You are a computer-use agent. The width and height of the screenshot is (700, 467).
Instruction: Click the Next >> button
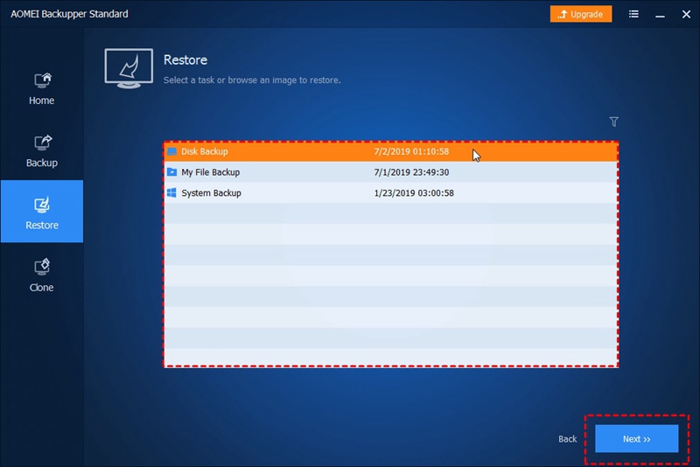coord(637,439)
